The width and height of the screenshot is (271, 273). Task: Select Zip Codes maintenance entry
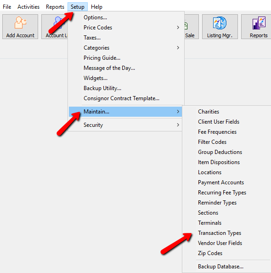(x=210, y=253)
